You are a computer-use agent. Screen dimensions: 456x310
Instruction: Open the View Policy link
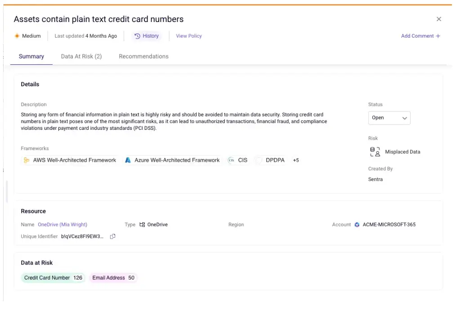pos(188,36)
